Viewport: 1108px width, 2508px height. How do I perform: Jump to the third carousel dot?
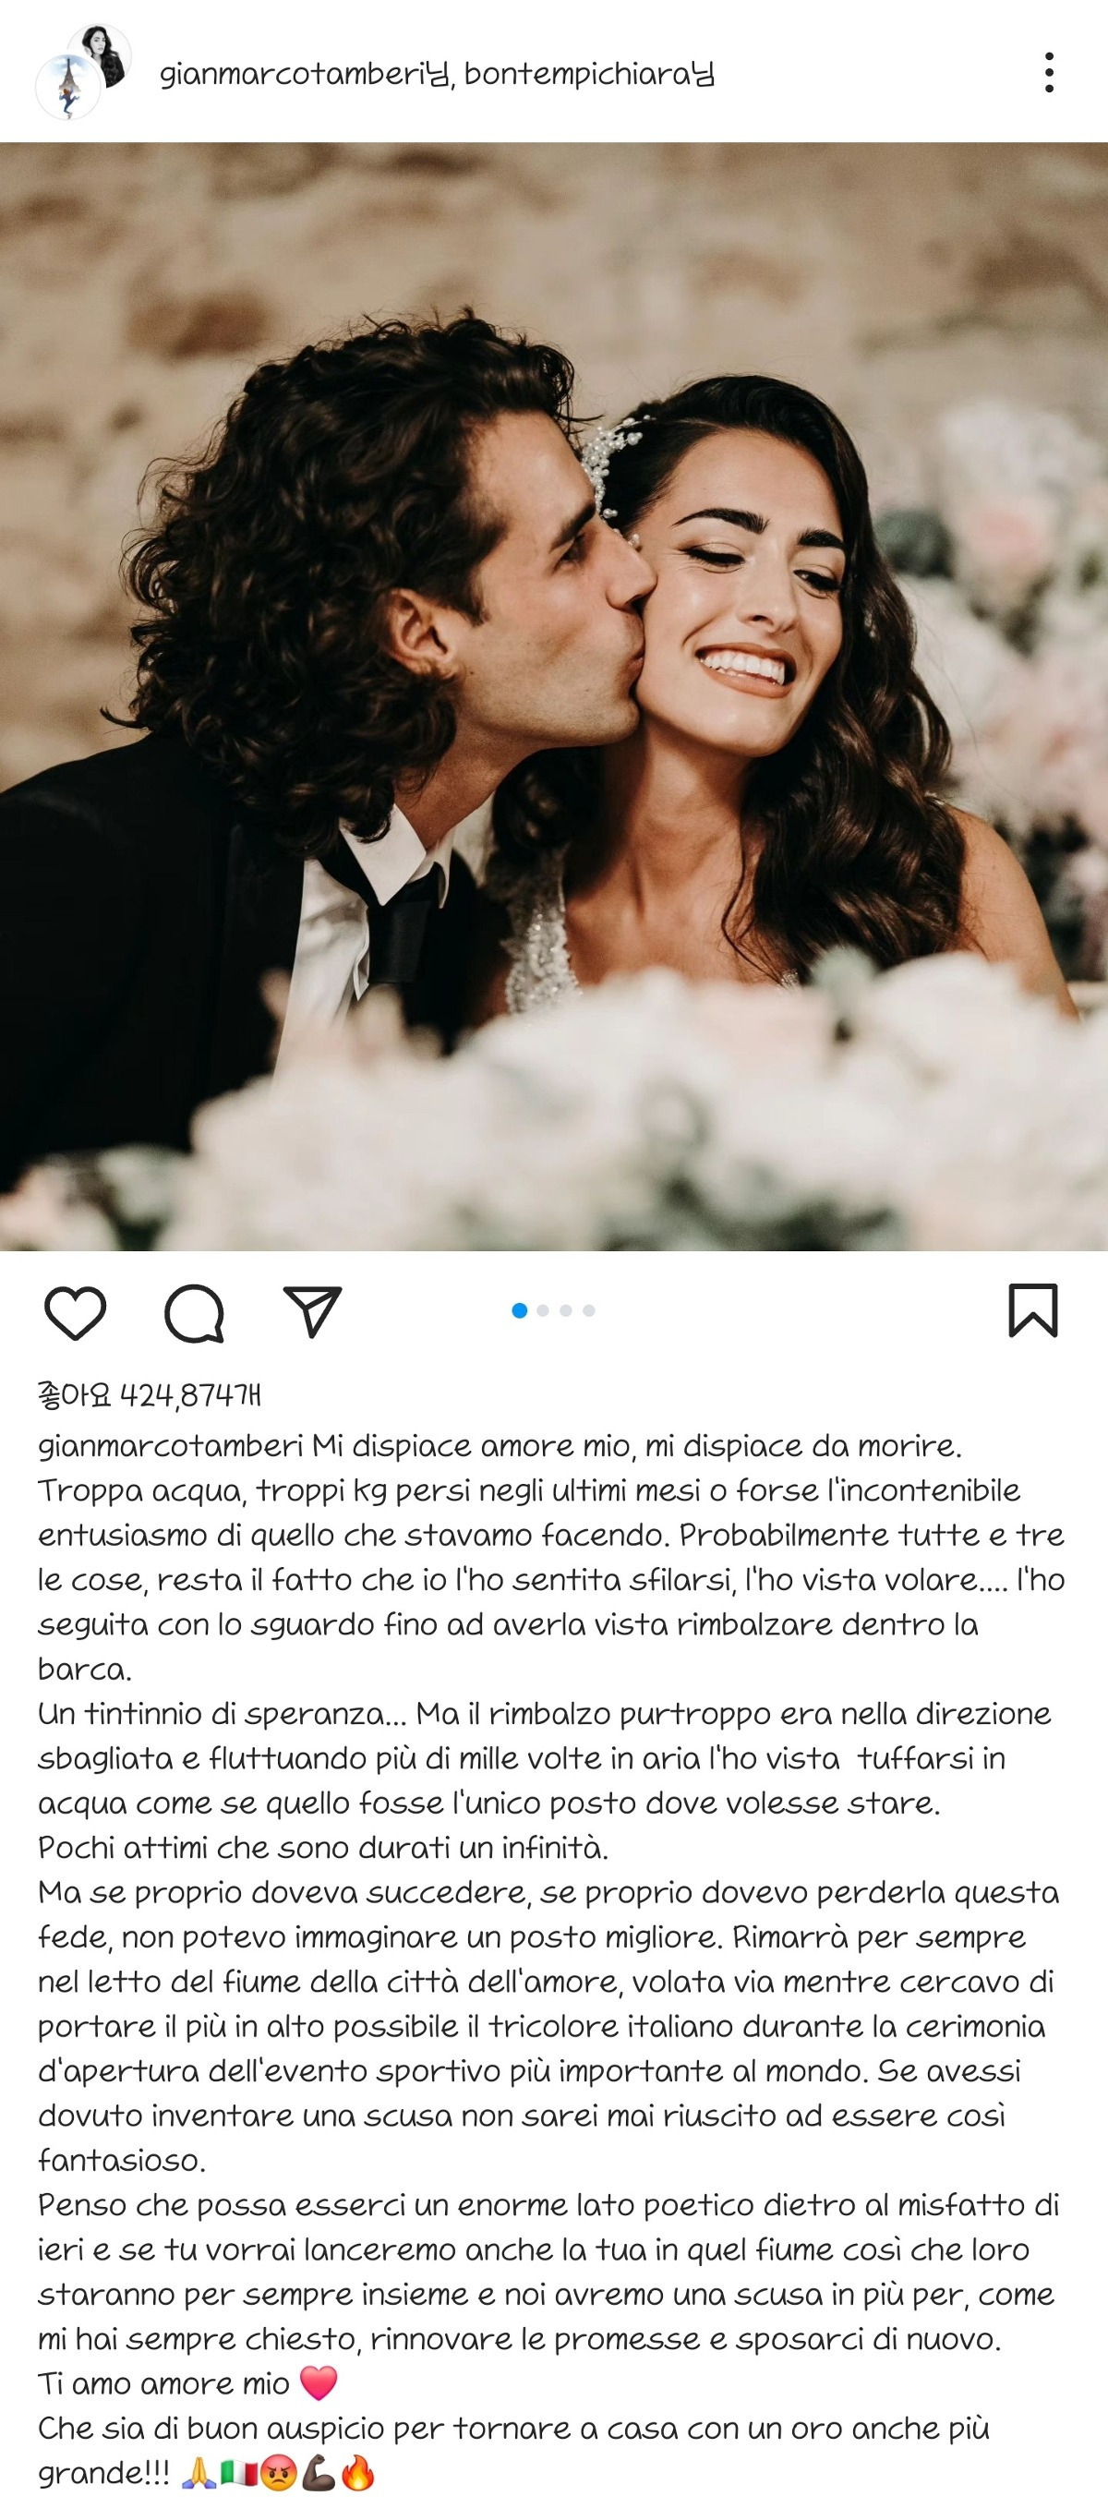tap(566, 1310)
